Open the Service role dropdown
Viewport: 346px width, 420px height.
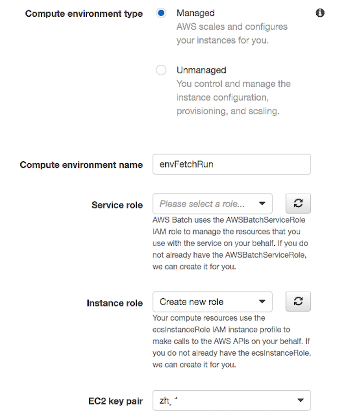[x=212, y=204]
